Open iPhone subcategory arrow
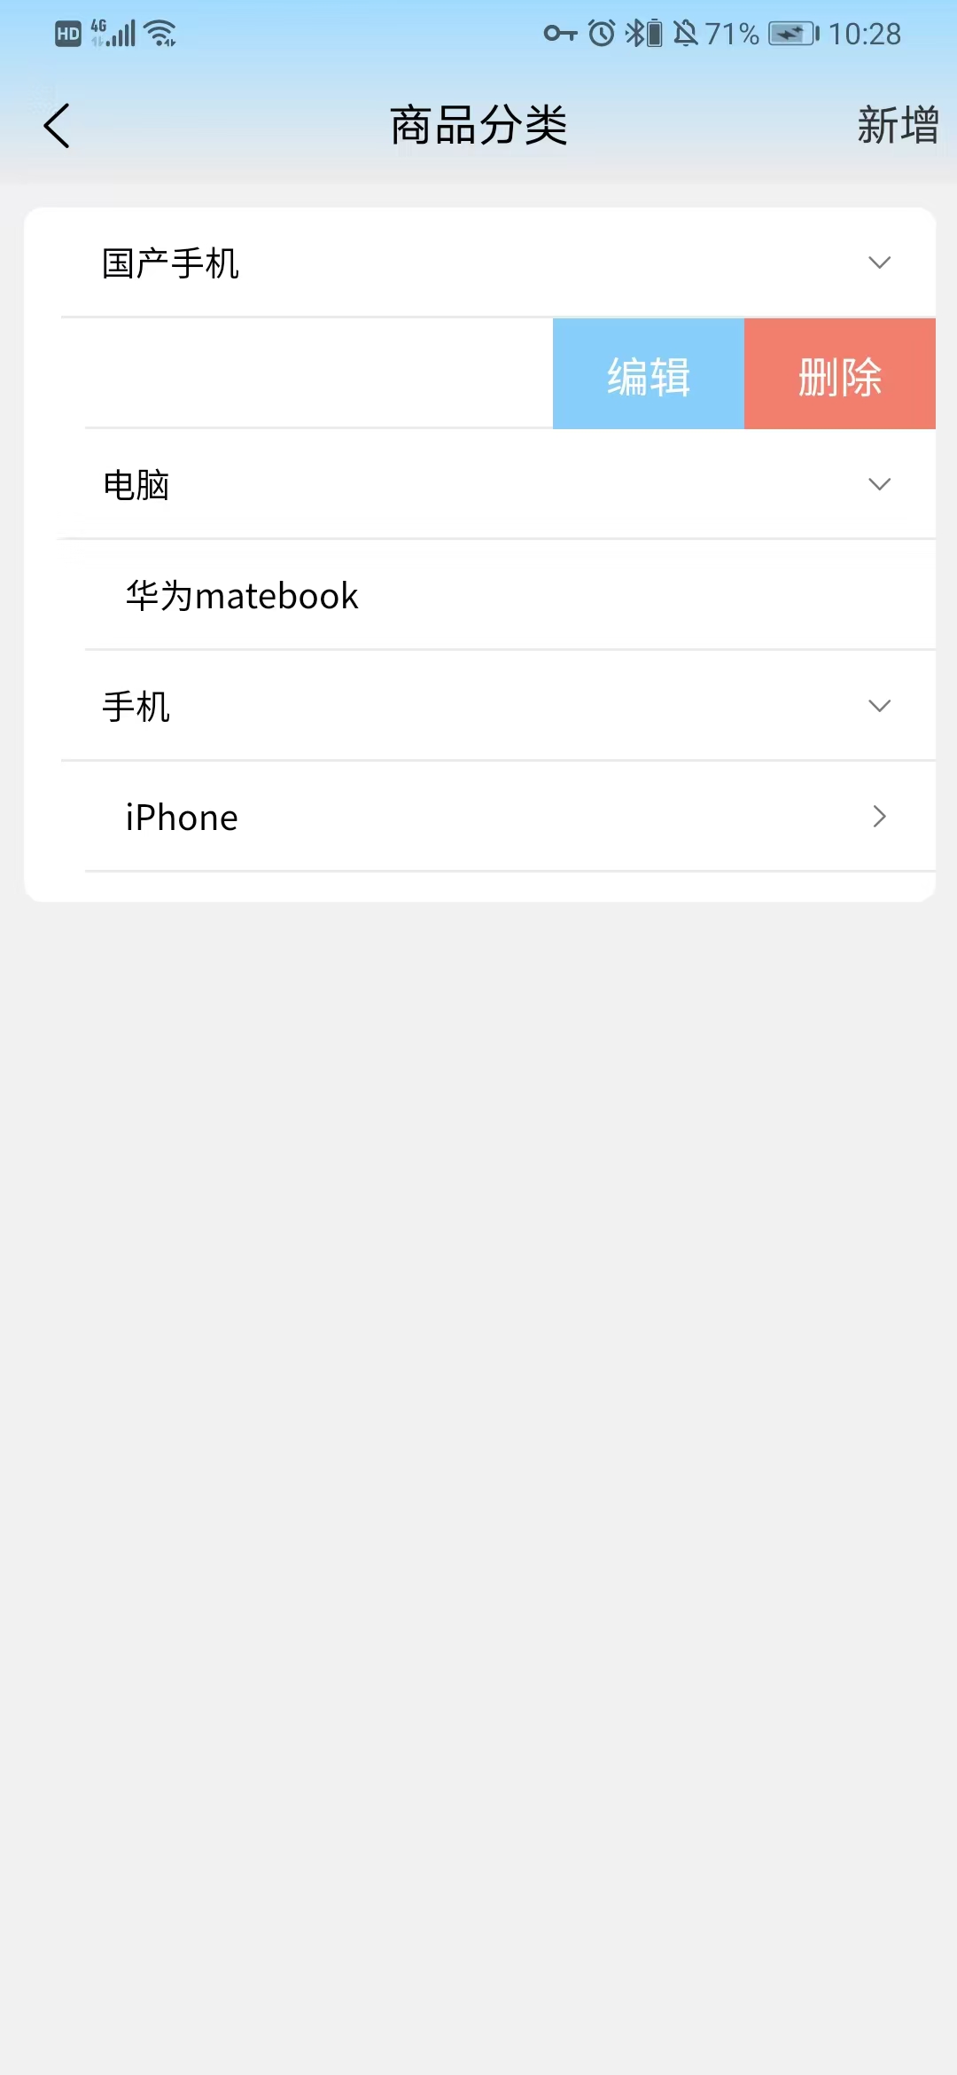 click(x=879, y=817)
